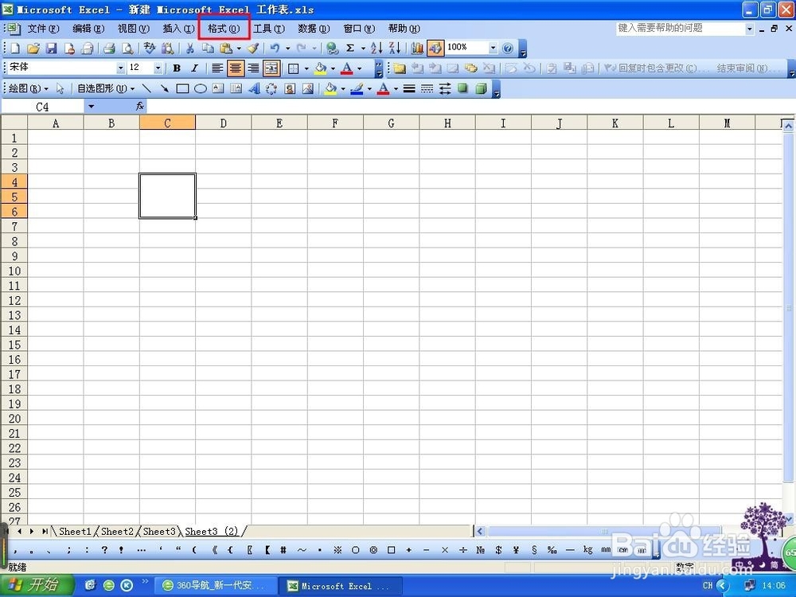Select the Oval drawing tool
Viewport: 796px width, 597px height.
(201, 89)
